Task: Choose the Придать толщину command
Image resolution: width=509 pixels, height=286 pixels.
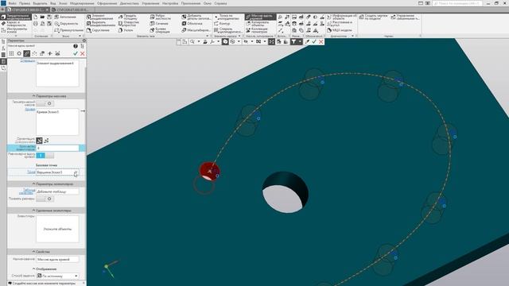Action: point(128,17)
